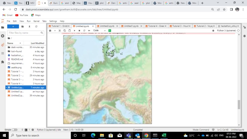Upload files with the up arrow icon
This screenshot has width=247, height=139.
pos(29,26)
